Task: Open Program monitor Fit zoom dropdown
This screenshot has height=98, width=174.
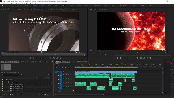Action: [102, 51]
